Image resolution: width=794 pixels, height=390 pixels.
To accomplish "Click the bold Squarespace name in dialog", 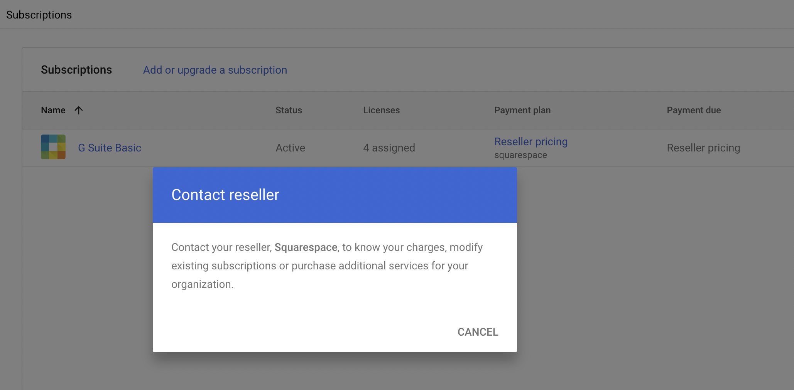I will (x=306, y=247).
